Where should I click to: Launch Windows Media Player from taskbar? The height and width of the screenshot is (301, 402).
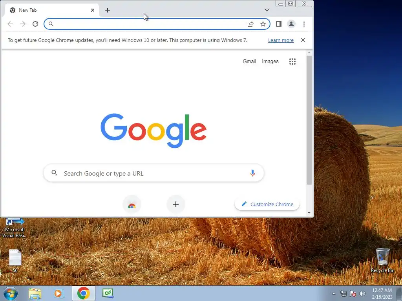(x=59, y=294)
